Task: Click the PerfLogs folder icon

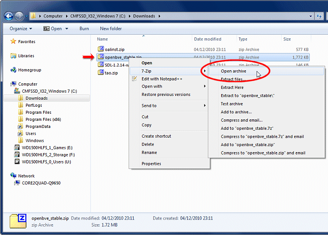Action: [x=21, y=105]
